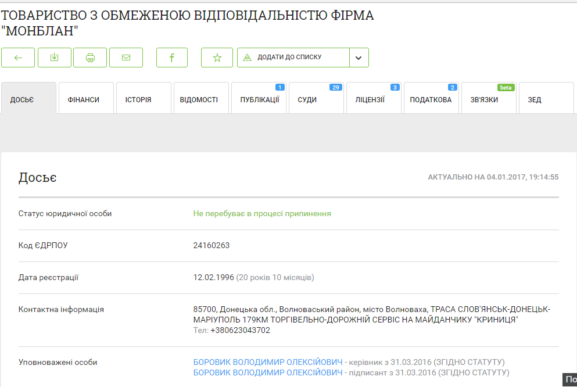577x387 pixels.
Task: Click the back arrow button
Action: point(18,58)
